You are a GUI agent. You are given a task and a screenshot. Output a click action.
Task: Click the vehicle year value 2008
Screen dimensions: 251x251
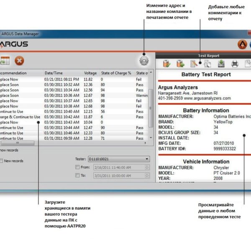[x=218, y=178]
